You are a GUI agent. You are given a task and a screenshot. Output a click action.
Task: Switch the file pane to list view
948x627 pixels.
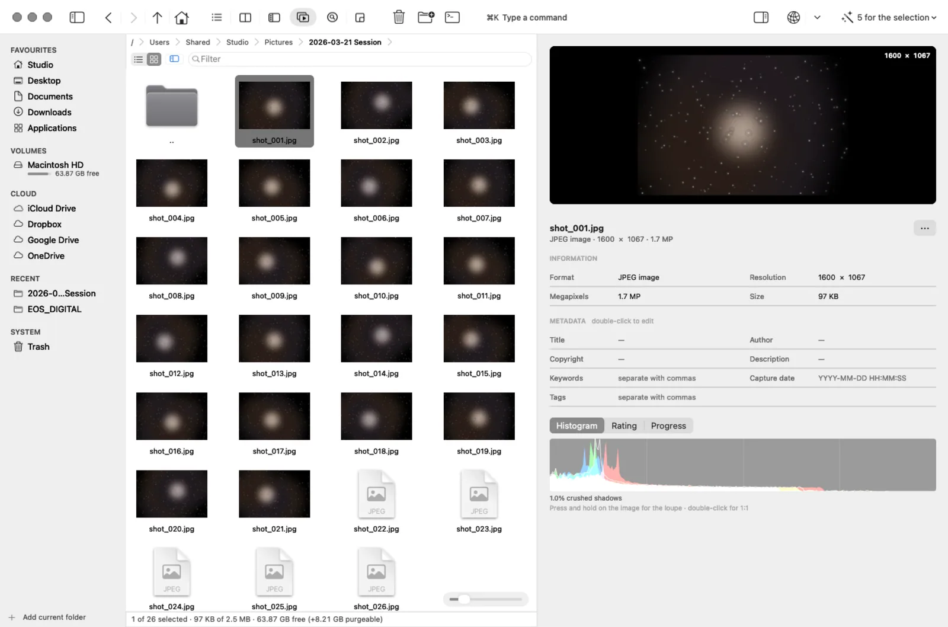138,59
